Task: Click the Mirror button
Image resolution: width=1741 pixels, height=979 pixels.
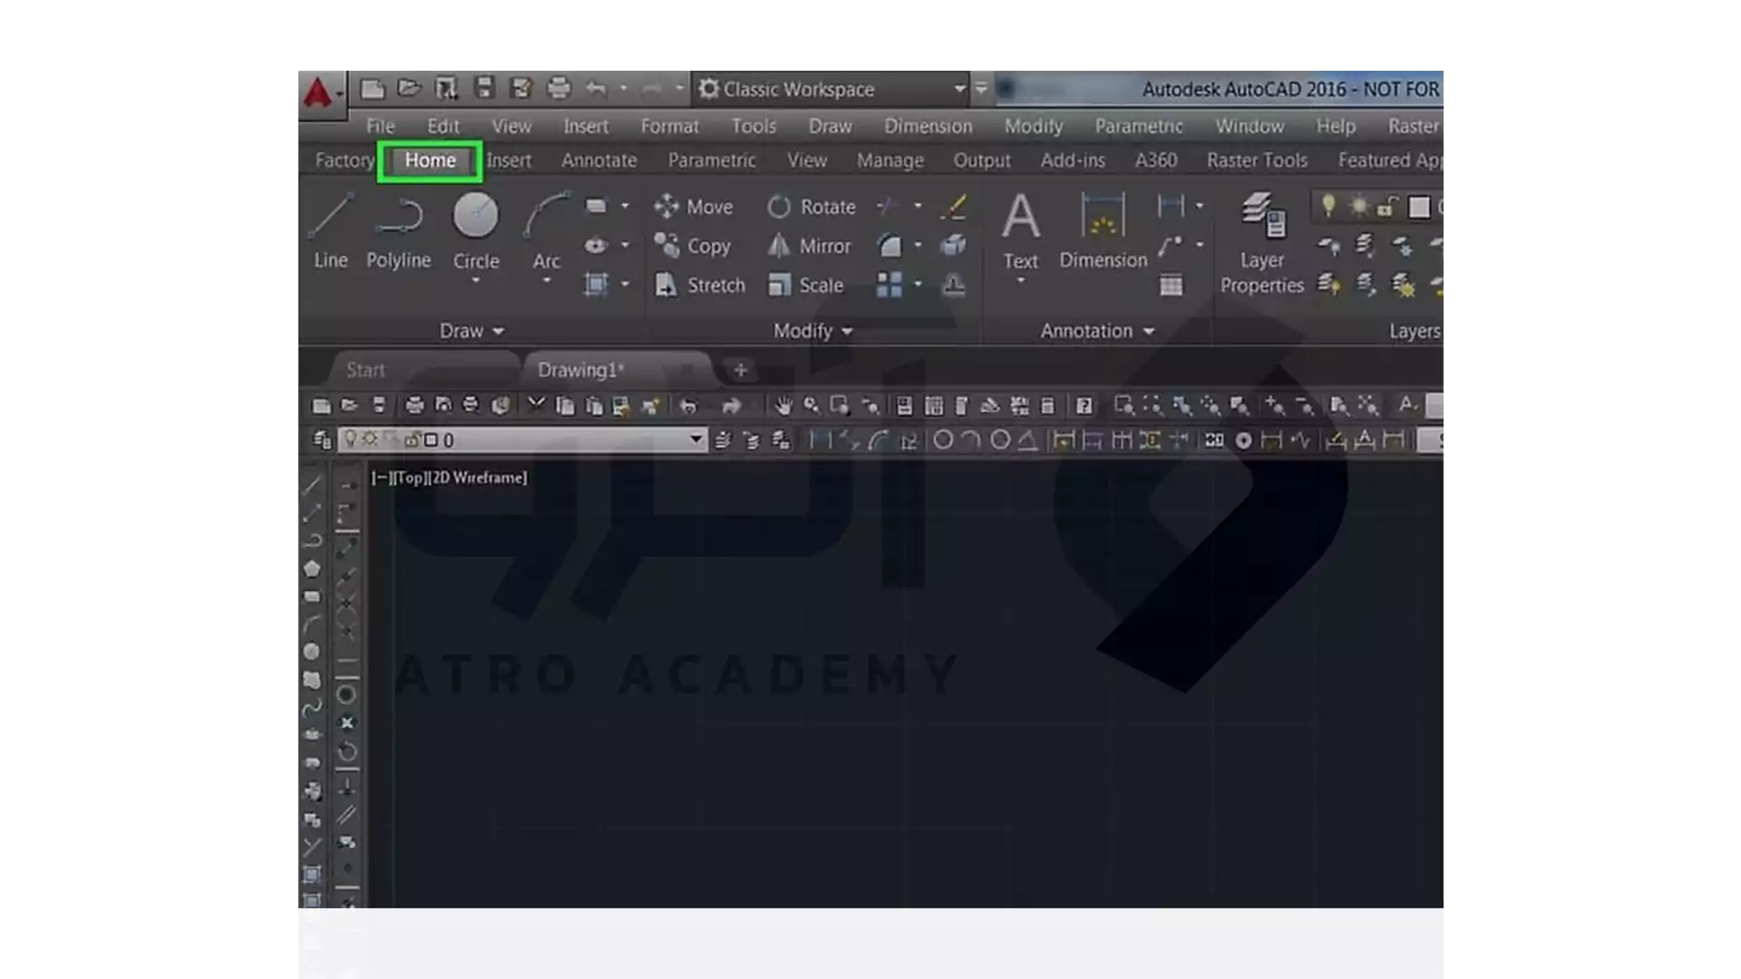Action: [809, 246]
